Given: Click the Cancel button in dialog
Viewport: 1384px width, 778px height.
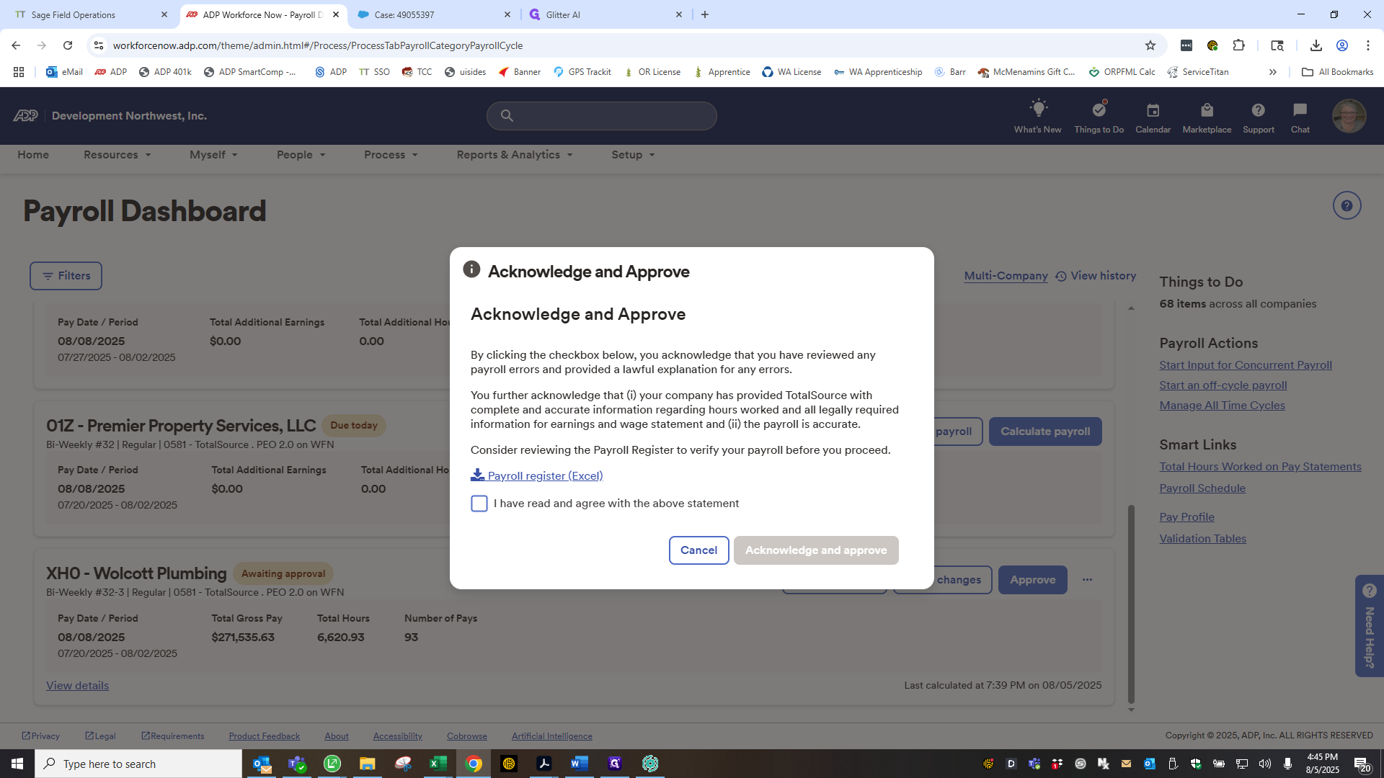Looking at the screenshot, I should coord(698,550).
